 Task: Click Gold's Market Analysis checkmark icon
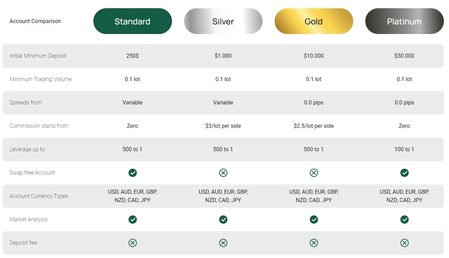coord(314,220)
